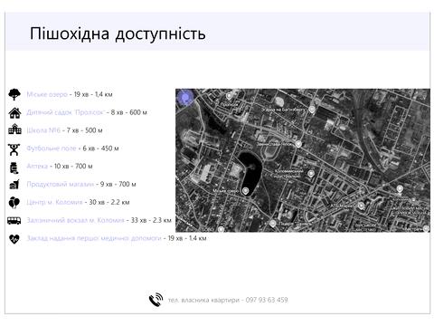Click the shop icon beside Продуктовий магазин
Screen dimensions: 434x326
click(x=14, y=185)
